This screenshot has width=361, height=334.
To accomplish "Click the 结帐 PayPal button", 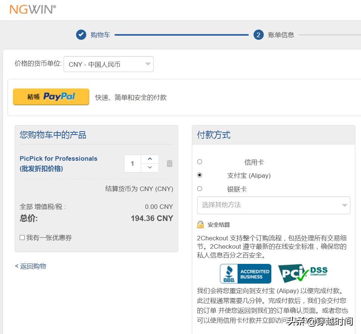I will (51, 97).
